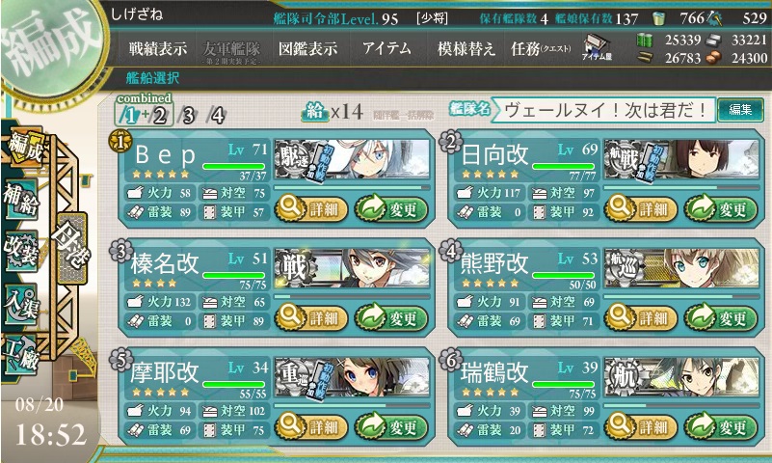
Task: Click the 編成 sidebar icon
Action: [x=26, y=148]
